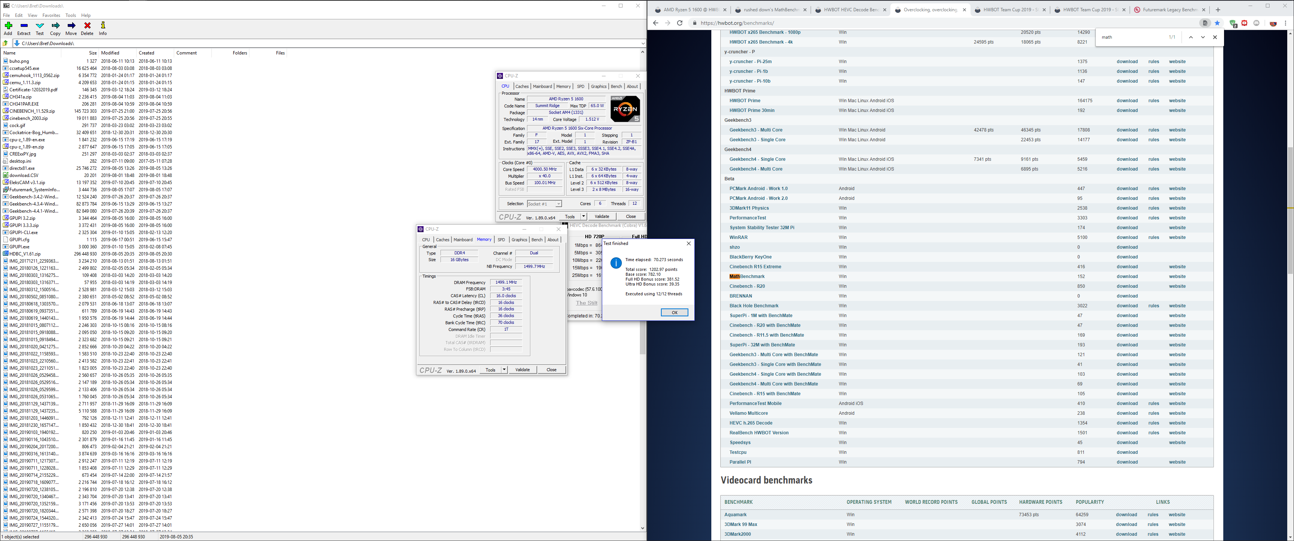
Task: Click the lock icon next to the hwbot.org URL
Action: tap(695, 23)
